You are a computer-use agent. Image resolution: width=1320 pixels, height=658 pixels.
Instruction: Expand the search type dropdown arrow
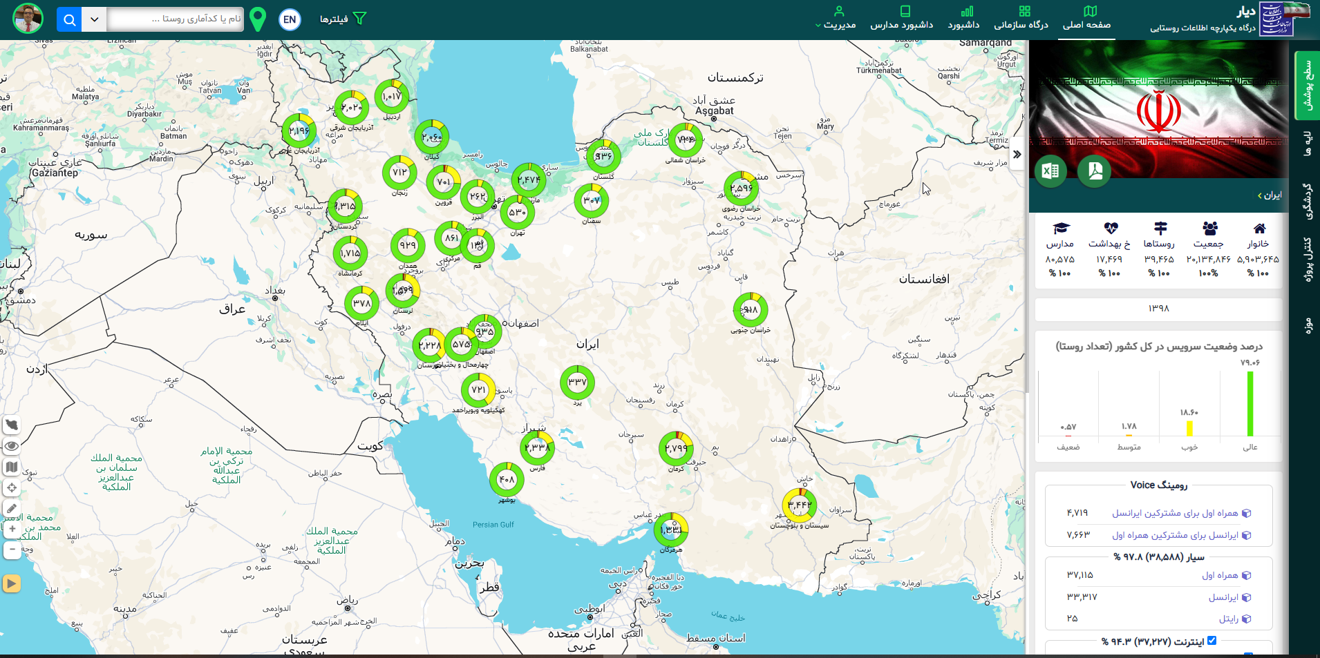[x=94, y=19]
